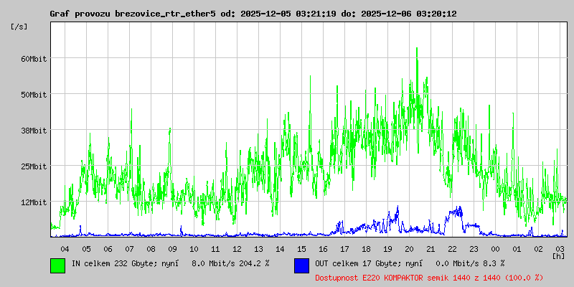This screenshot has height=287, width=574.
Task: Click the 12Mbit y-axis label
Action: click(x=34, y=202)
